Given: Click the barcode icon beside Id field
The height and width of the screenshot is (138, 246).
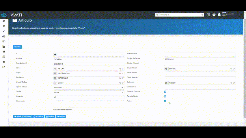Looking at the screenshot, I should click(55, 55).
